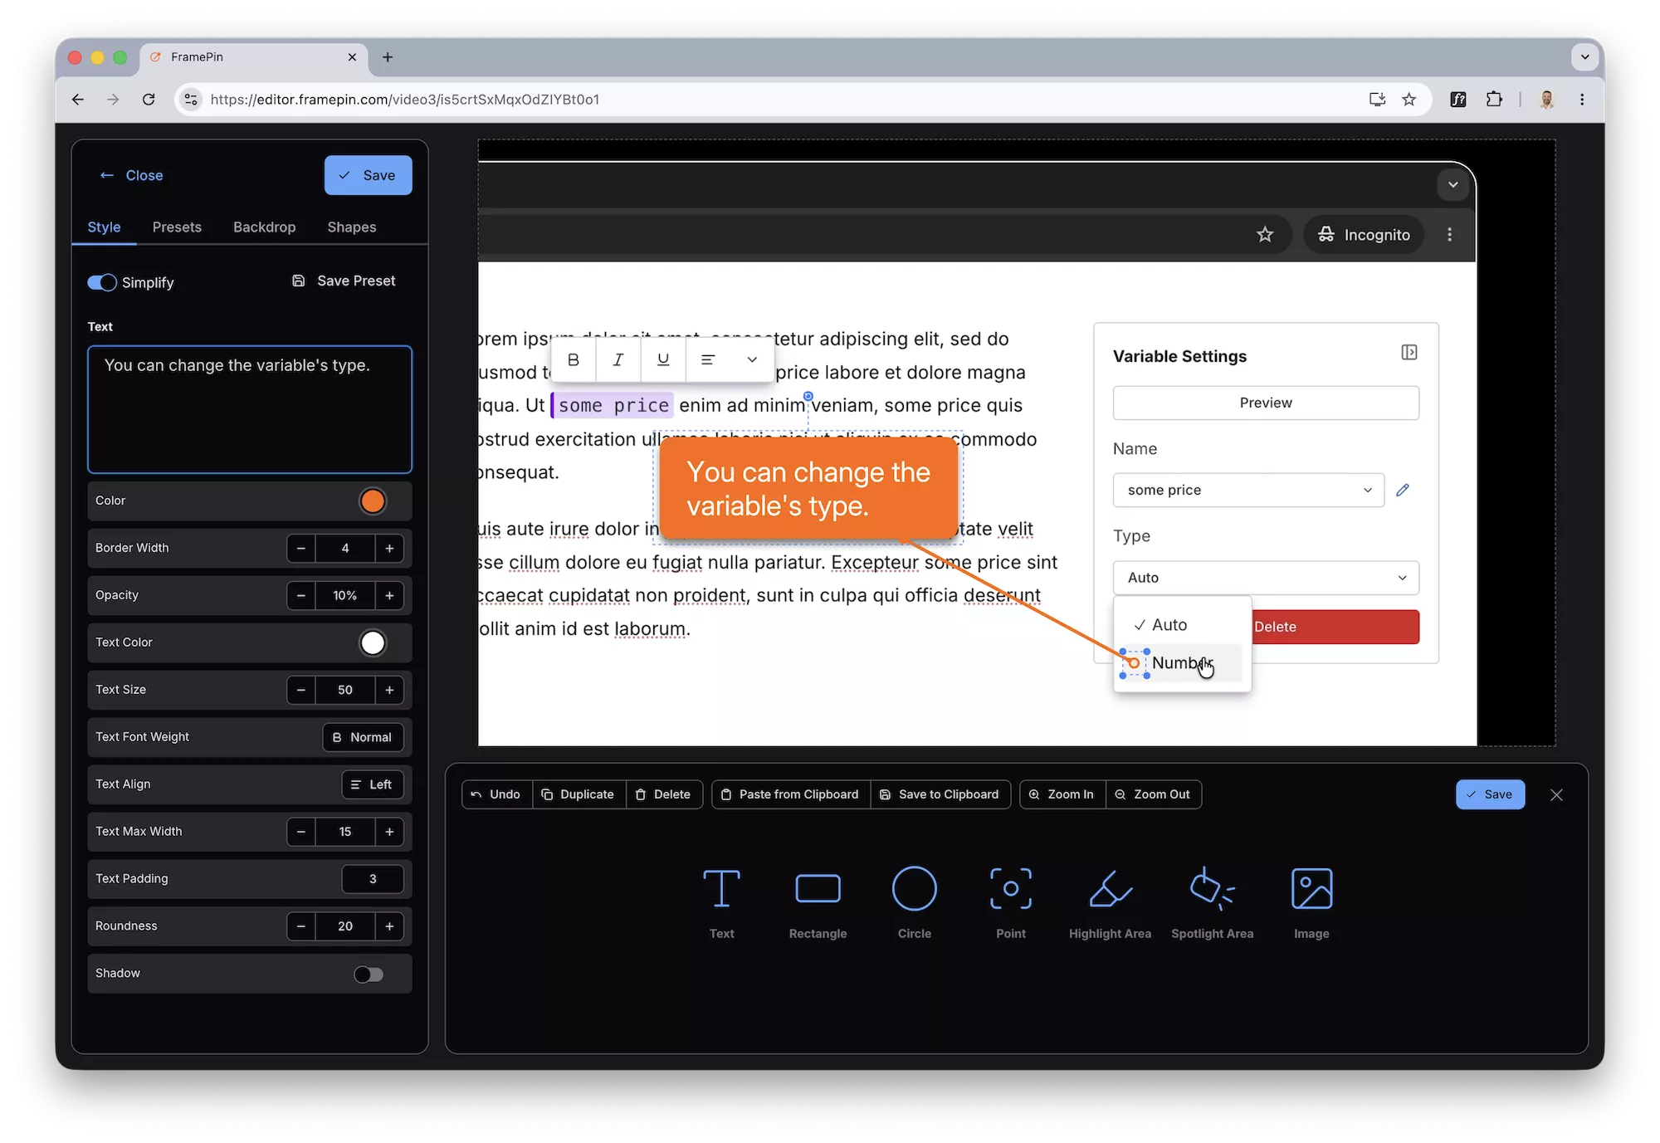The height and width of the screenshot is (1143, 1660).
Task: Bookmark this page with Chrome star icon
Action: pyautogui.click(x=1409, y=100)
